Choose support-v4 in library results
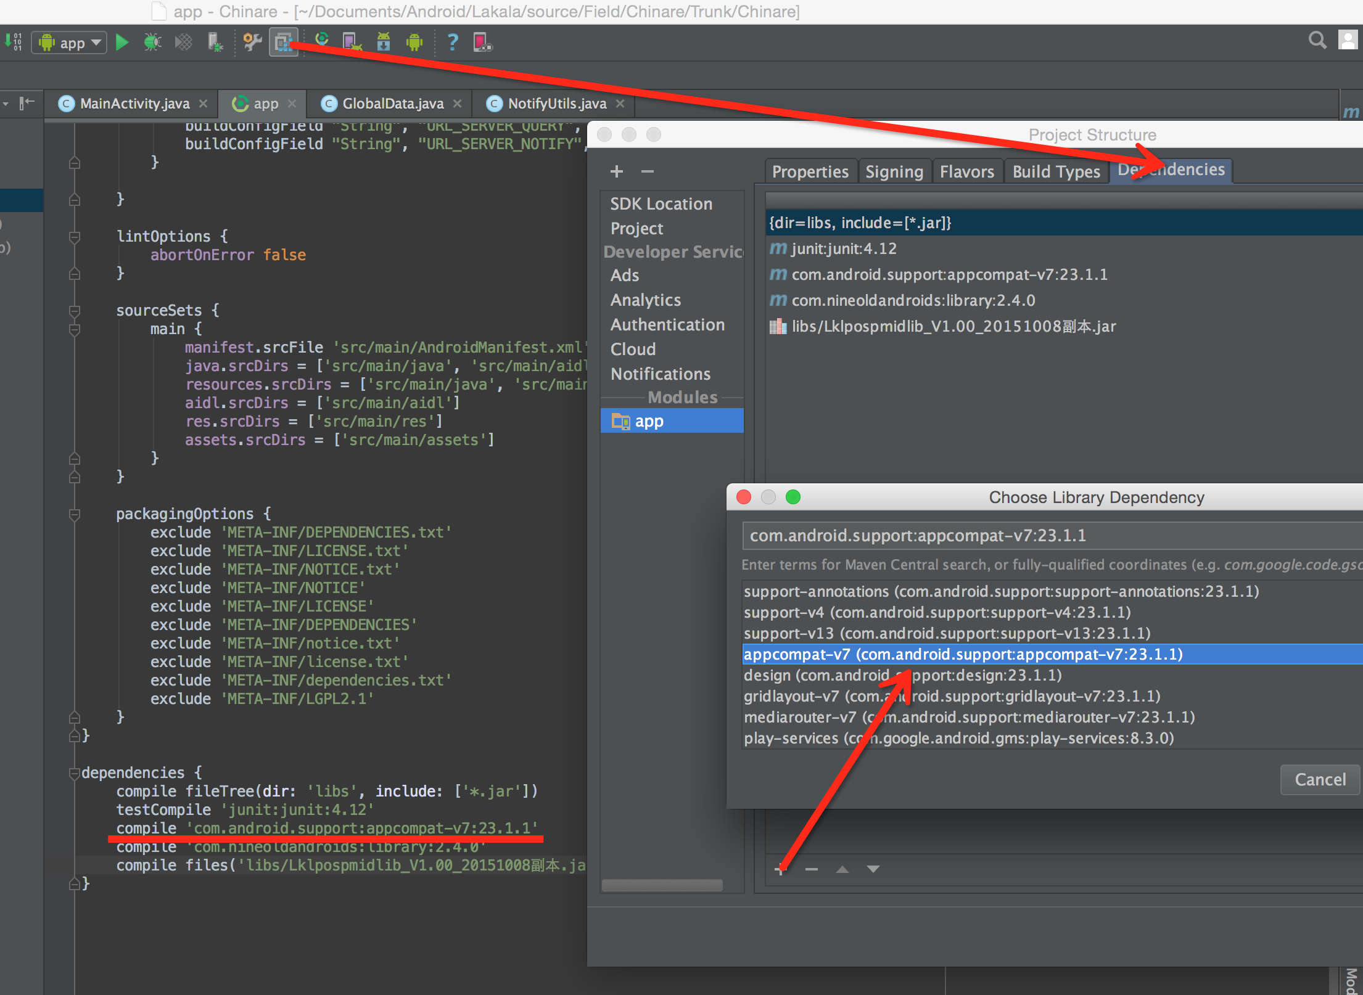Screen dimensions: 1363x995 (1052, 612)
